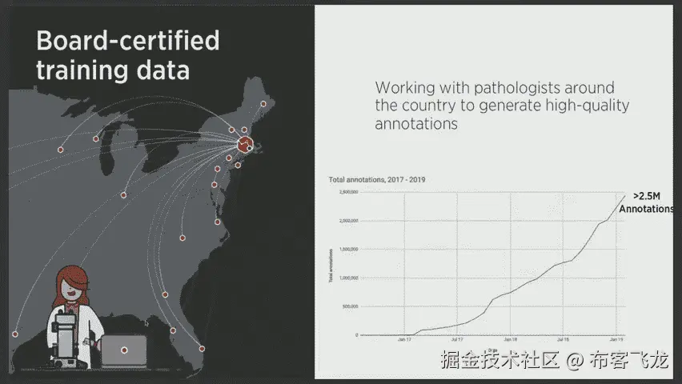Click the vertical "Total annotations" y-axis title
Viewport: 682px width, 384px height.
tap(331, 266)
